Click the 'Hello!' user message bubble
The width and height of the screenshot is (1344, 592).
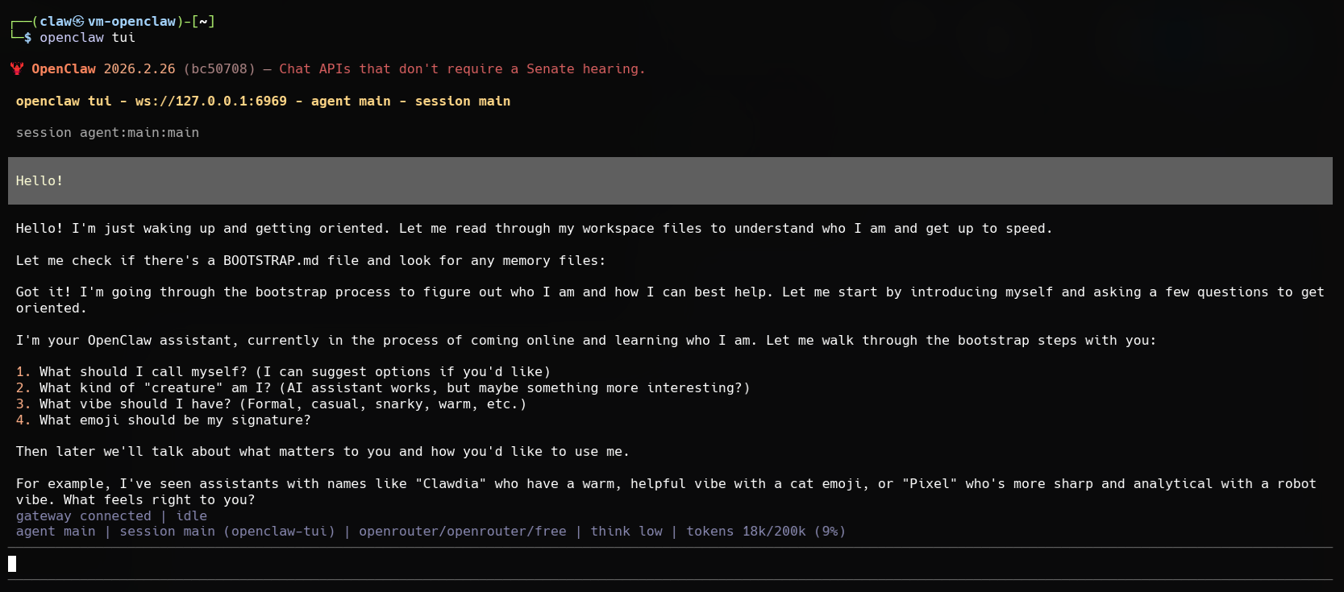tap(670, 180)
